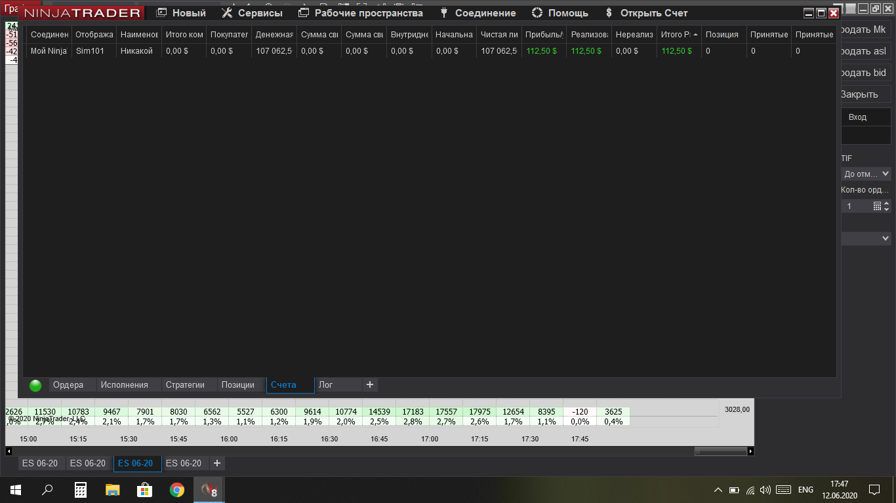Click the battery icon in system tray
896x503 pixels.
point(734,490)
